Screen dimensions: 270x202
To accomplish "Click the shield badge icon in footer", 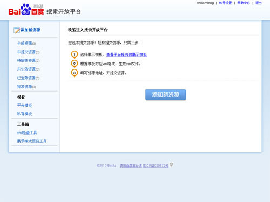I will (171, 164).
